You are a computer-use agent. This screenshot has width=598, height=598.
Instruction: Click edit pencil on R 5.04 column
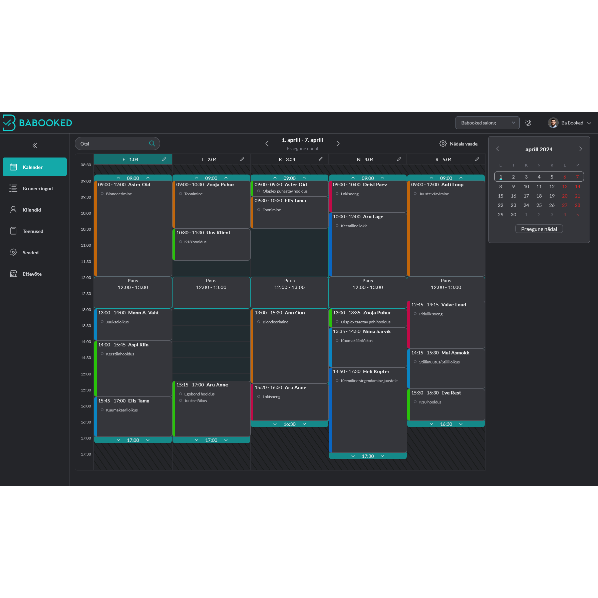pos(477,159)
